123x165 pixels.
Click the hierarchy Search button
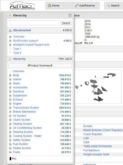[66, 23]
